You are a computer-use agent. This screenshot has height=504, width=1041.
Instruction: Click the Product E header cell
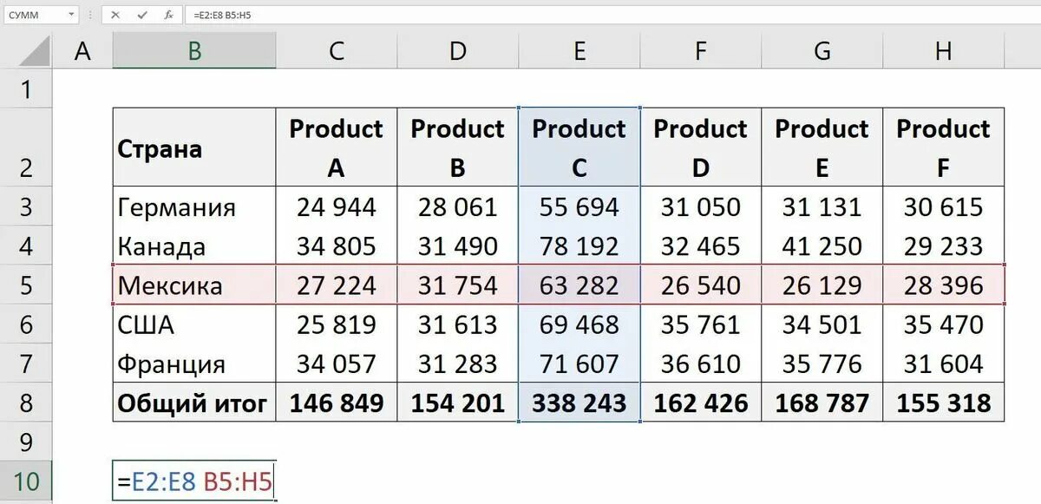click(822, 147)
